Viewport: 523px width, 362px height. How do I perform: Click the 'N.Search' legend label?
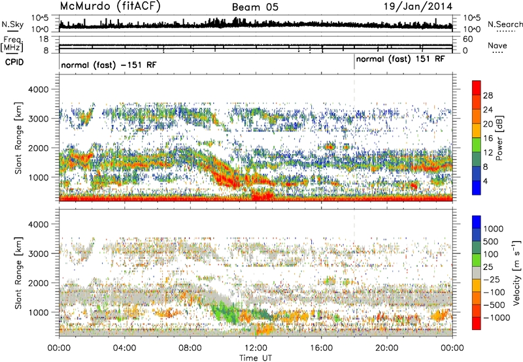pos(505,24)
